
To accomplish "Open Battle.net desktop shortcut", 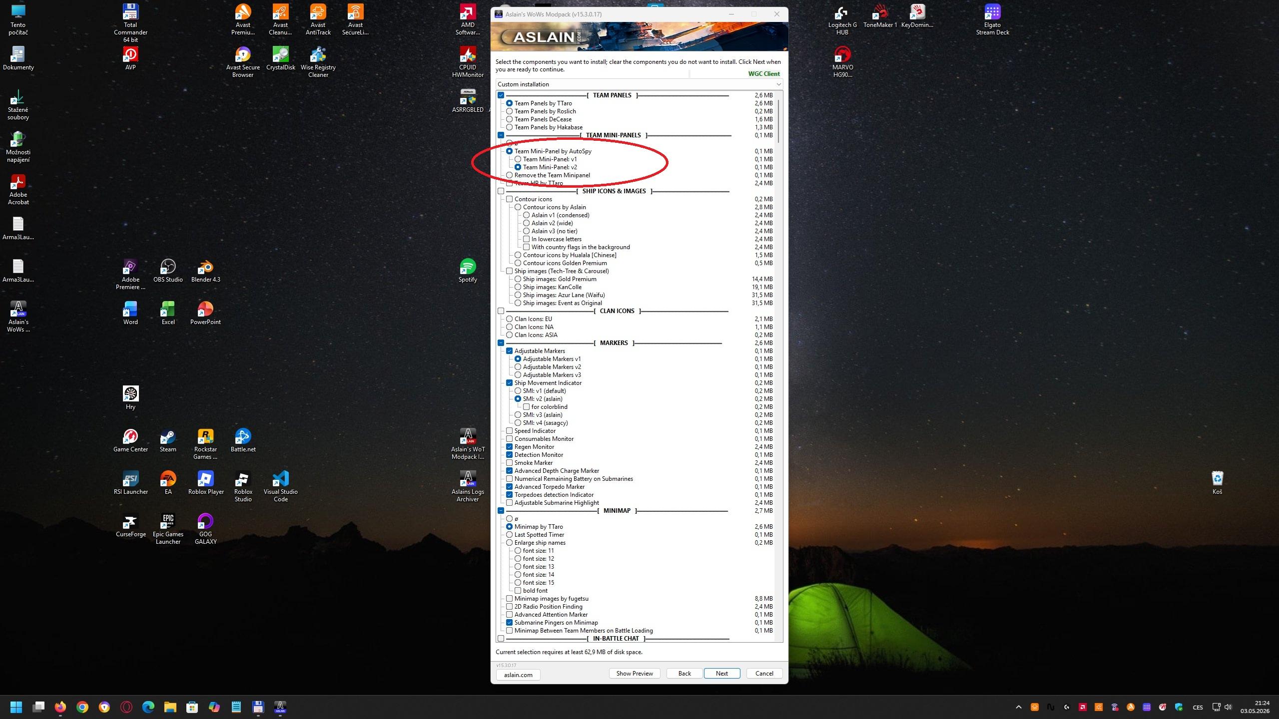I will [x=243, y=440].
